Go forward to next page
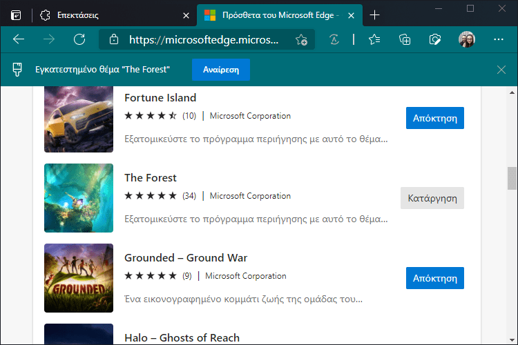 (x=49, y=39)
